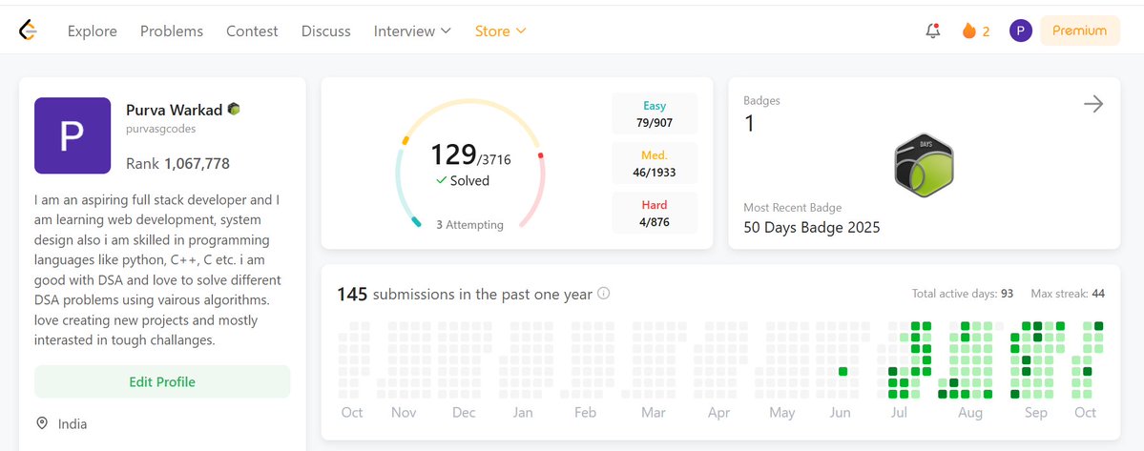Click the 3 Attempting label
The width and height of the screenshot is (1144, 451).
469,224
